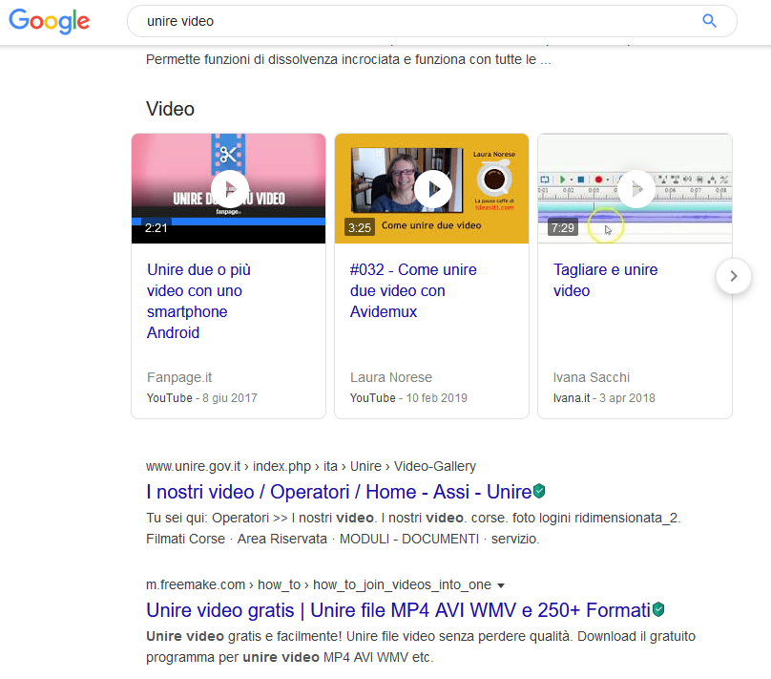Screen dimensions: 771x679
Task: Open 'Unire due o più video con uno smartphone Android'
Action: (x=198, y=301)
